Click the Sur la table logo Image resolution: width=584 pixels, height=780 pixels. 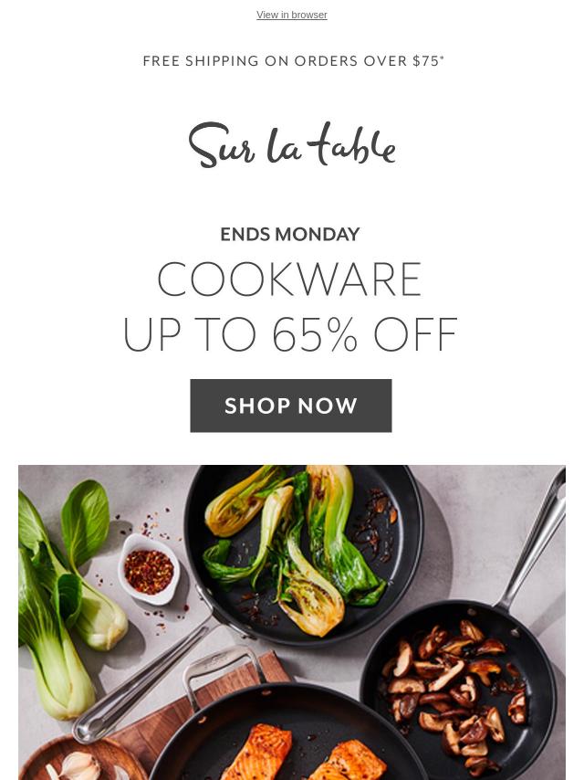[x=292, y=144]
